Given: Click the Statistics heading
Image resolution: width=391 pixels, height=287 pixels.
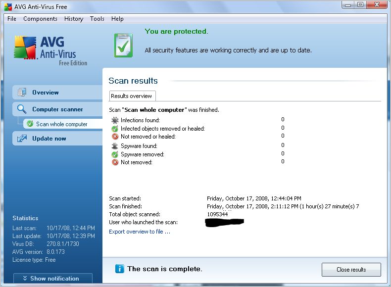Looking at the screenshot, I should [25, 218].
